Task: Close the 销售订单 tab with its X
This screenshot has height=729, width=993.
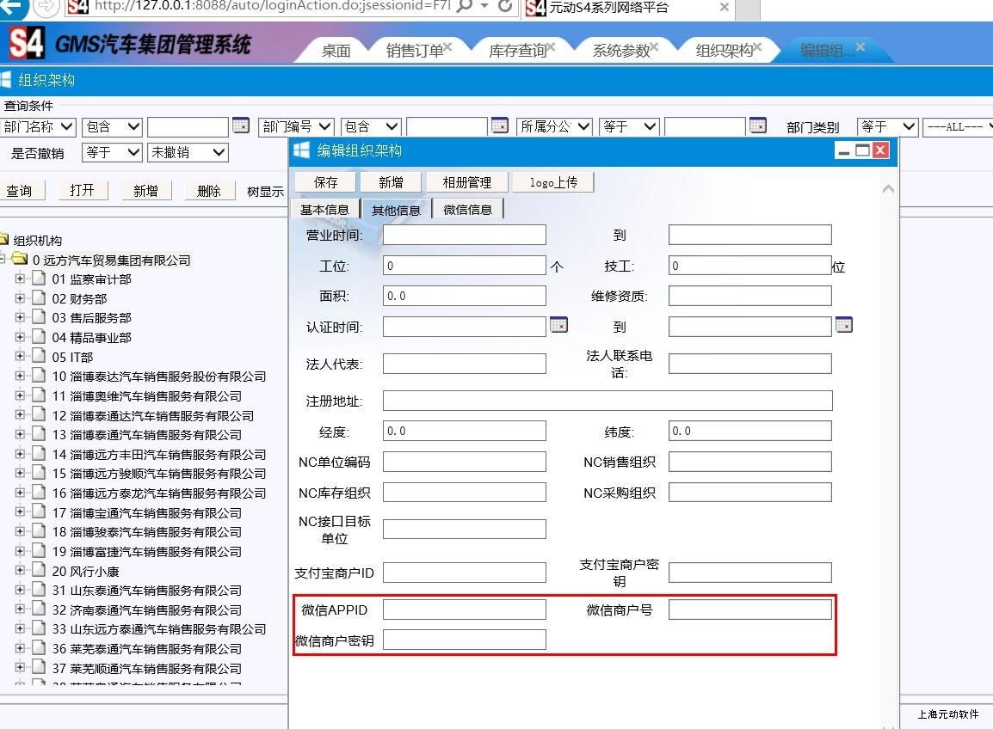Action: point(447,47)
